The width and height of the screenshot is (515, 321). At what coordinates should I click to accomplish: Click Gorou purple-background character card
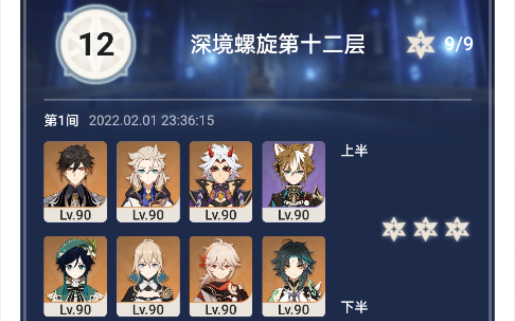[294, 181]
